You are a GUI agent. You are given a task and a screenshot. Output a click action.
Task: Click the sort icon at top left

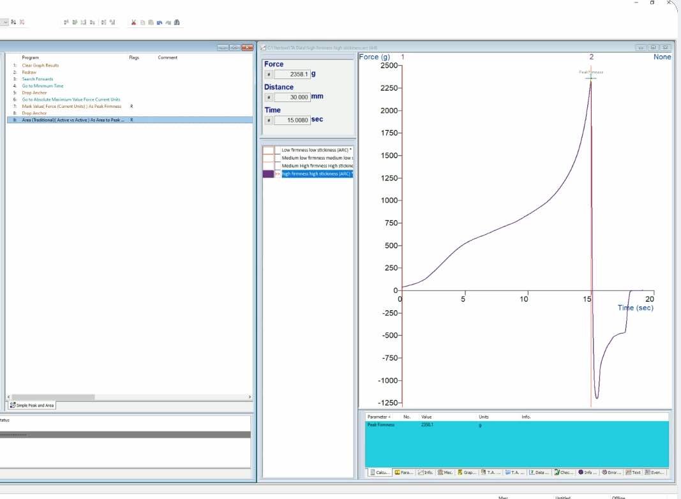click(13, 21)
